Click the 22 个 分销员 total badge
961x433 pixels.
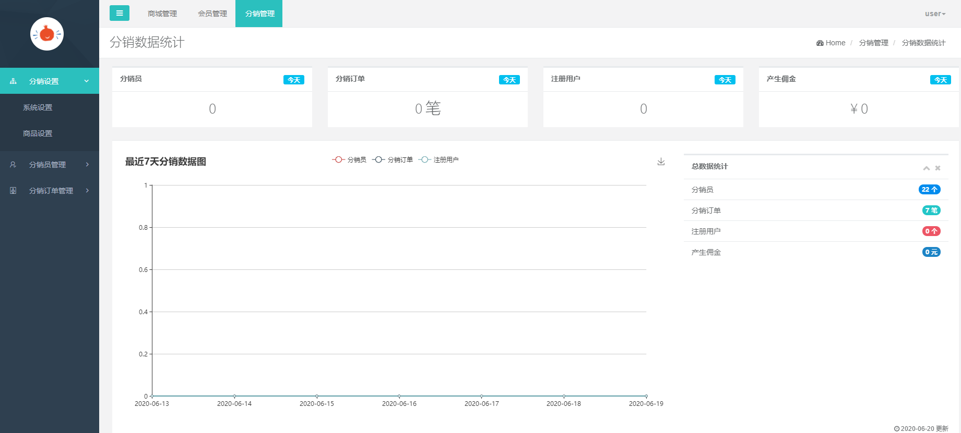(930, 190)
